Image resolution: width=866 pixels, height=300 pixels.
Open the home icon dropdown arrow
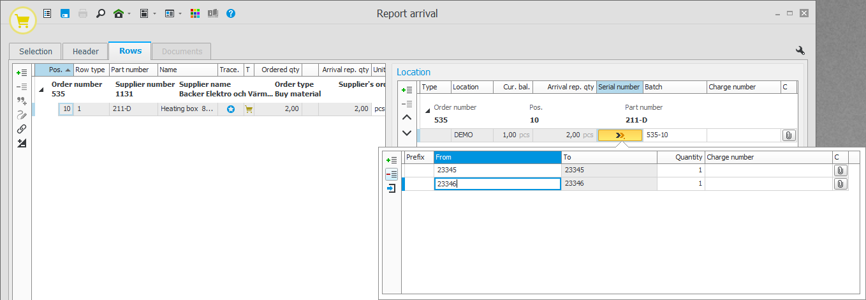tap(129, 14)
